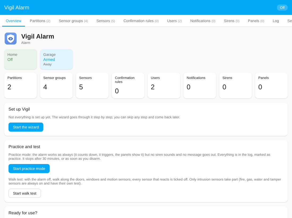Click the Off status badge in header

[282, 8]
